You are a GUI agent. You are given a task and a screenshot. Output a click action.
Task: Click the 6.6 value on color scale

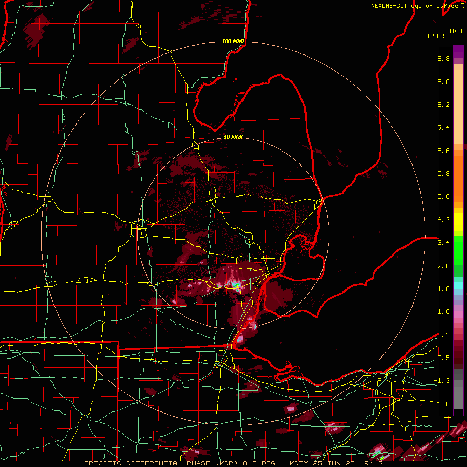[x=444, y=150]
